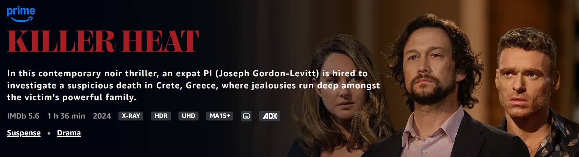Select the HDR badge
The image size is (579, 157).
click(161, 116)
